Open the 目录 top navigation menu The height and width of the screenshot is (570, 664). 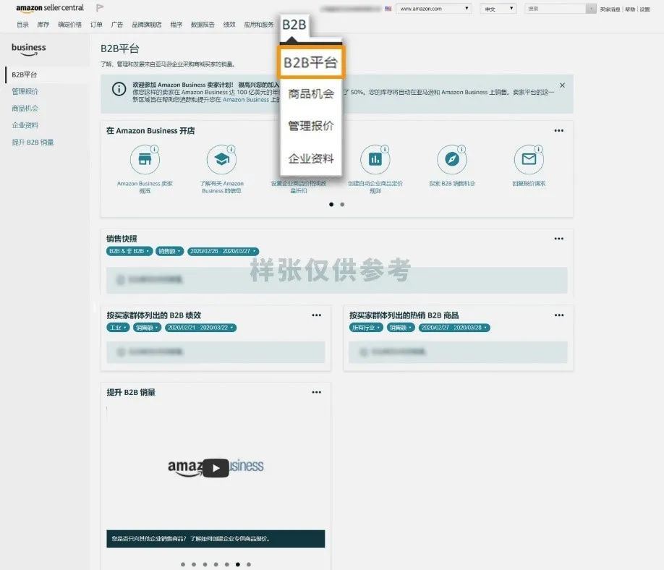click(x=23, y=25)
